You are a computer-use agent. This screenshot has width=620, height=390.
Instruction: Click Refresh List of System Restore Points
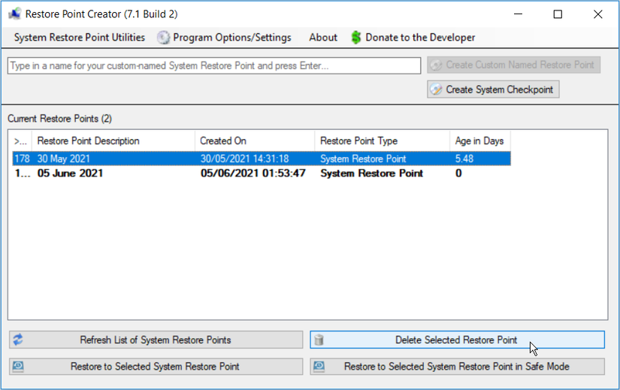[x=156, y=340]
